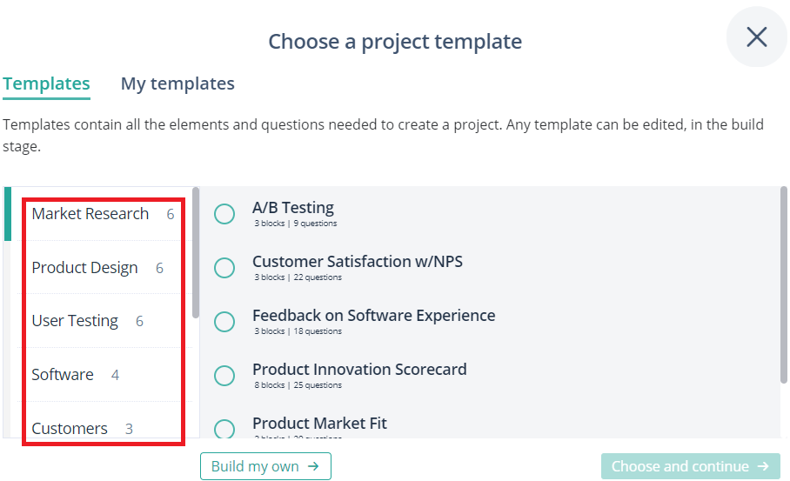Click the arrow icon in Build my own
Image resolution: width=790 pixels, height=481 pixels.
coord(313,466)
